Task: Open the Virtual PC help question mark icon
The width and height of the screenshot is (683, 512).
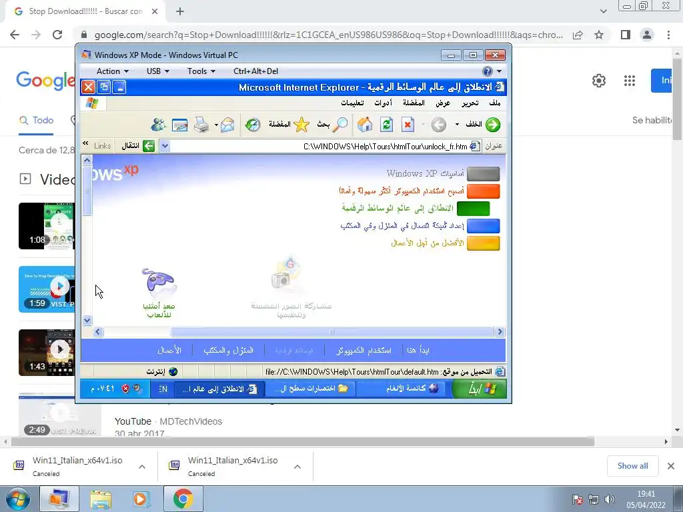Action: [488, 71]
